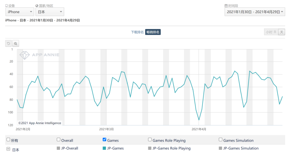Viewport: 287px width, 153px height.
Task: Tick the Games Simulation checkbox
Action: (221, 140)
